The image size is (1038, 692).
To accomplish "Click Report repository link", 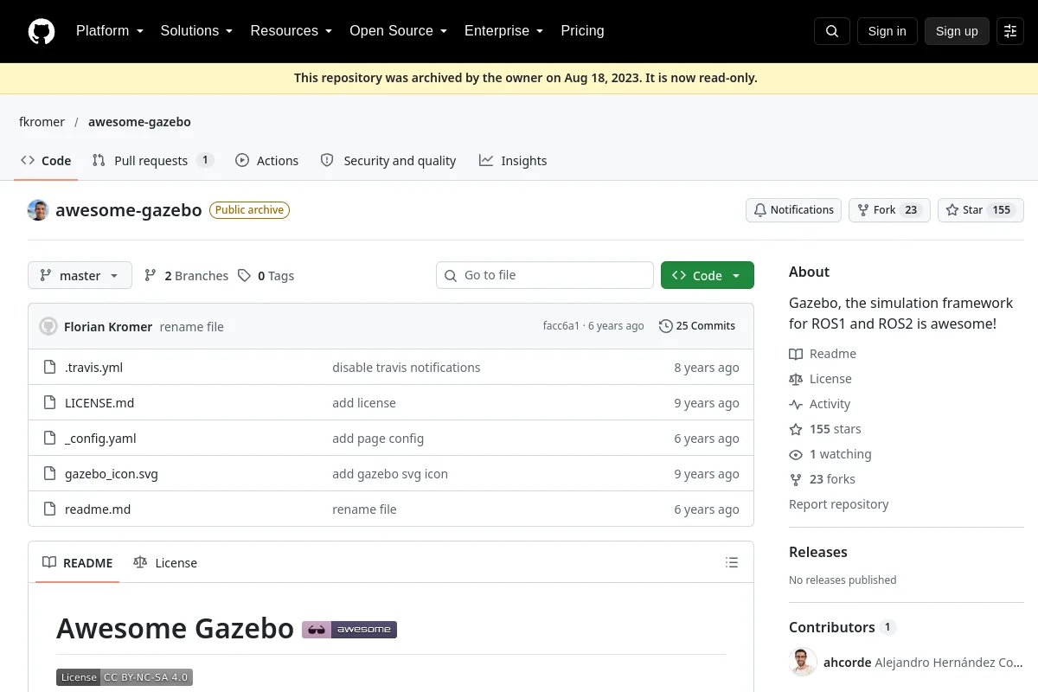I will coord(839,504).
